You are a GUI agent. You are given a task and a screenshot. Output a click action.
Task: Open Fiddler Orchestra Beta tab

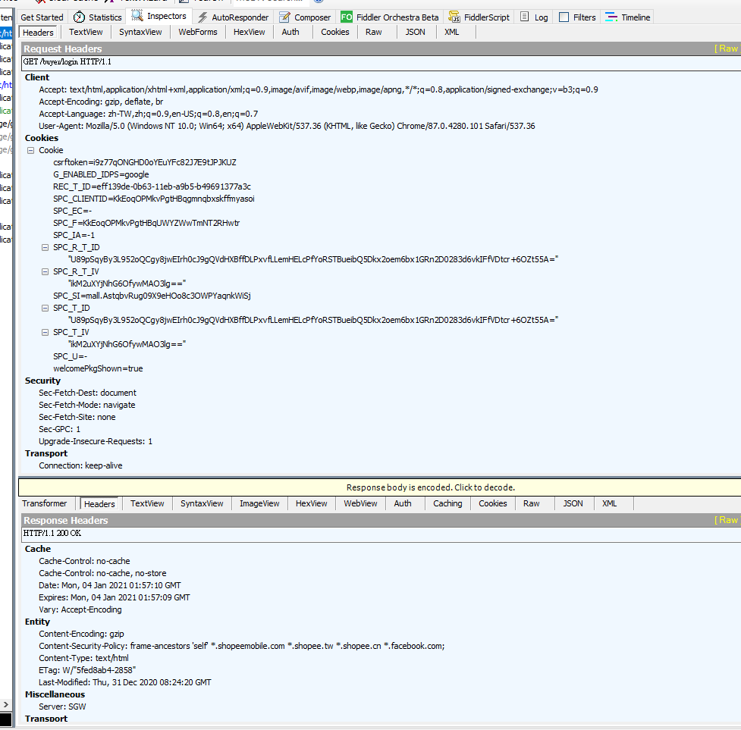[x=390, y=17]
